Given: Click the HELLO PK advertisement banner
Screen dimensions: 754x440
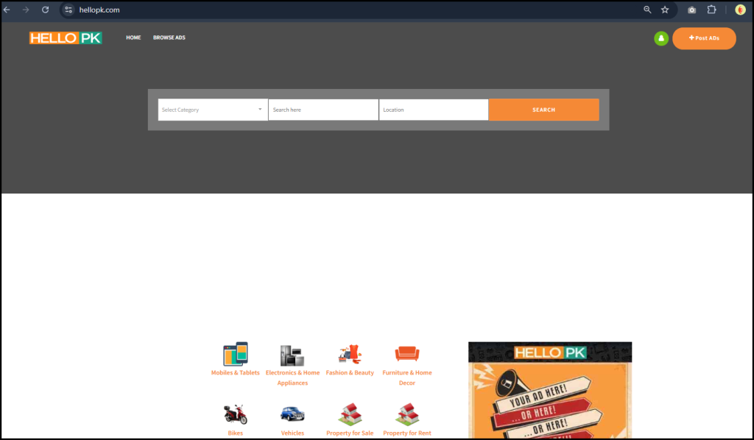Looking at the screenshot, I should point(549,390).
